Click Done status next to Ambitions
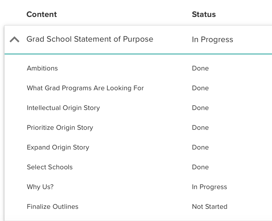Screen dimensions: 272x221 click(200, 68)
